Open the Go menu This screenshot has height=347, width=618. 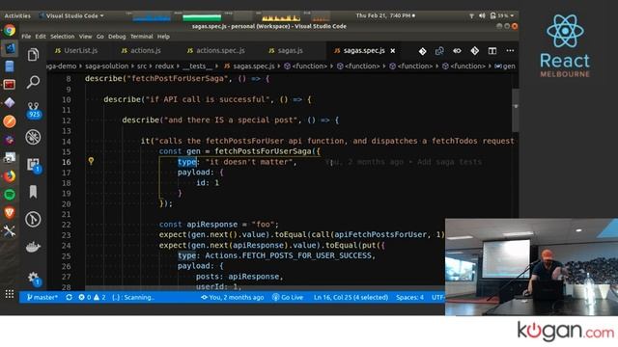tap(100, 37)
